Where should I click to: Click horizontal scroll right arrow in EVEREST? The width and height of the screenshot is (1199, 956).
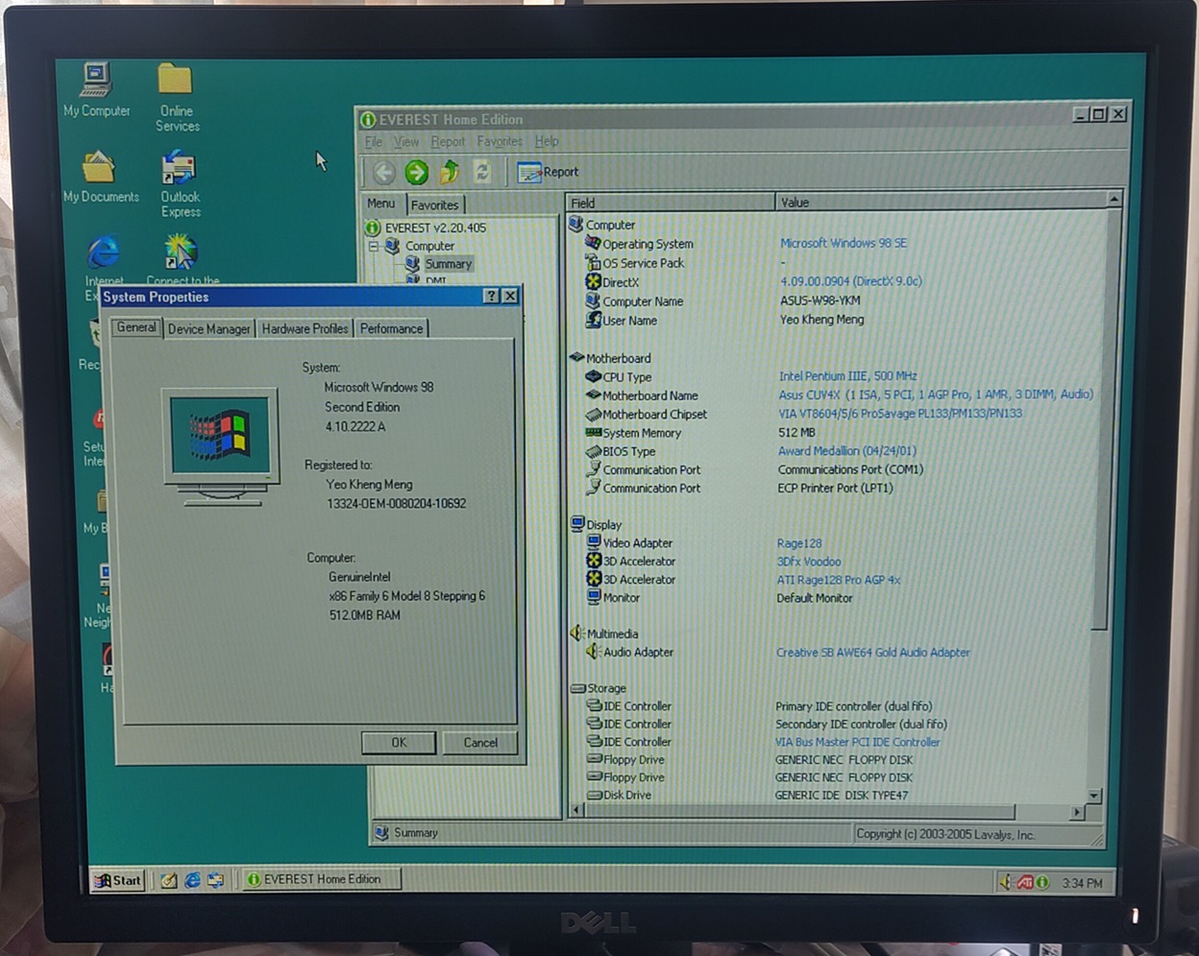tap(1077, 812)
